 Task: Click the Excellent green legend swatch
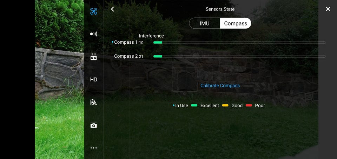point(194,105)
